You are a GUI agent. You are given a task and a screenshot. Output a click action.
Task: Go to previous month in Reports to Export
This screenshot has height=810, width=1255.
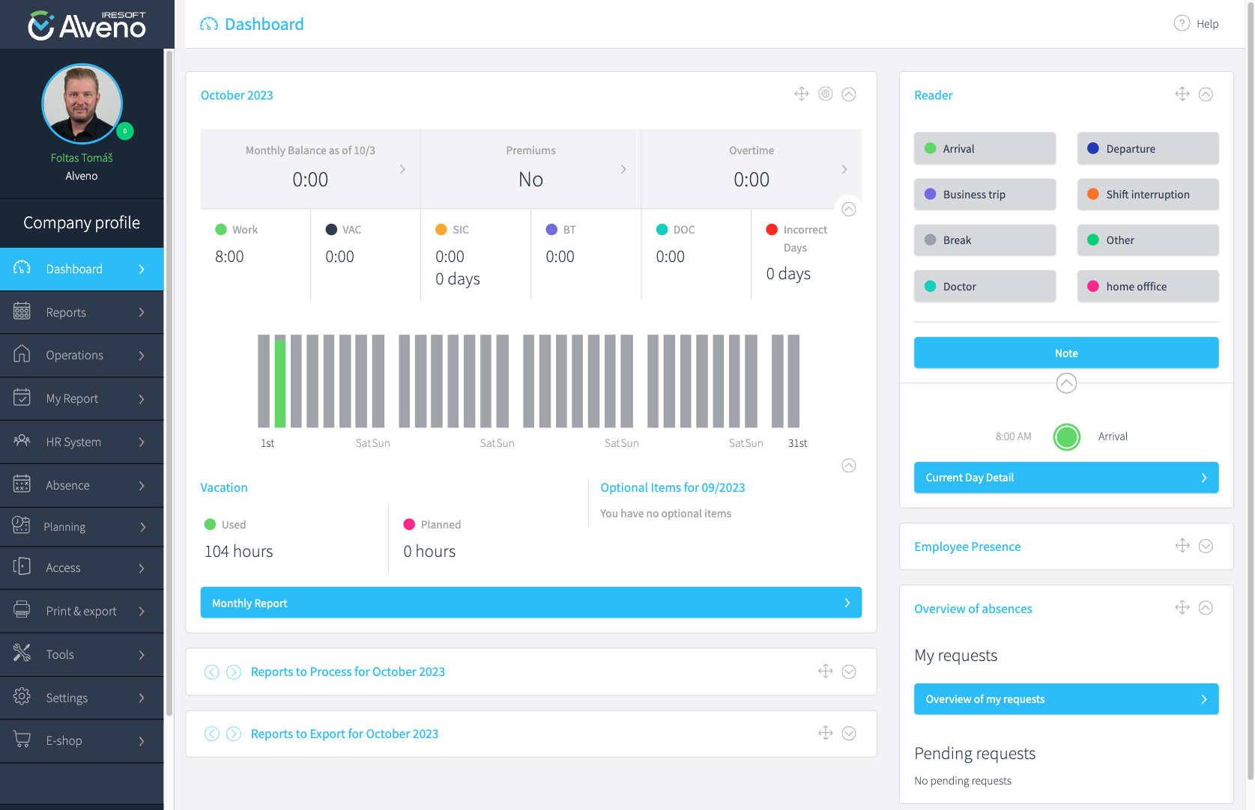coord(212,734)
